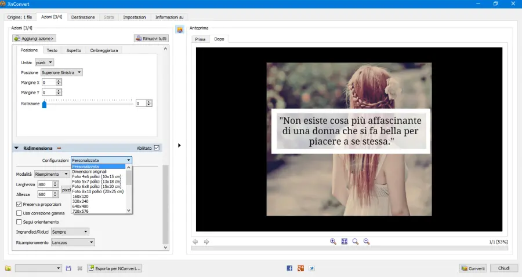Choose Foto 8x10 pollici preset

[x=99, y=191]
